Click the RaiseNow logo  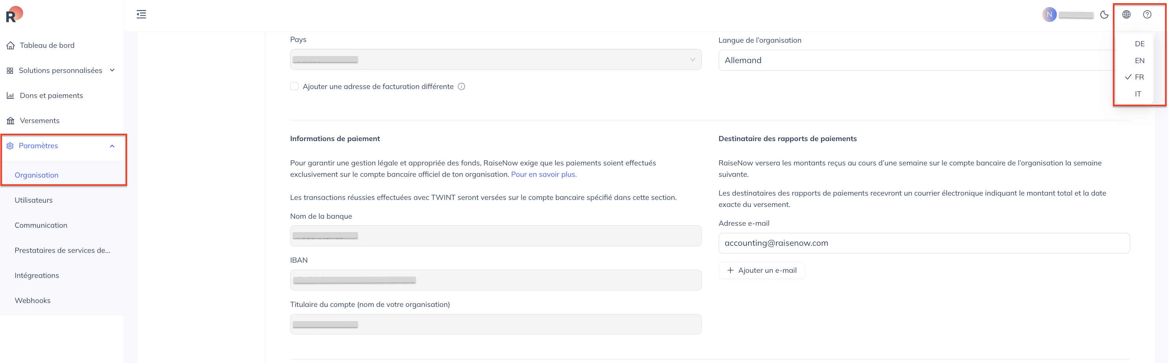(14, 14)
